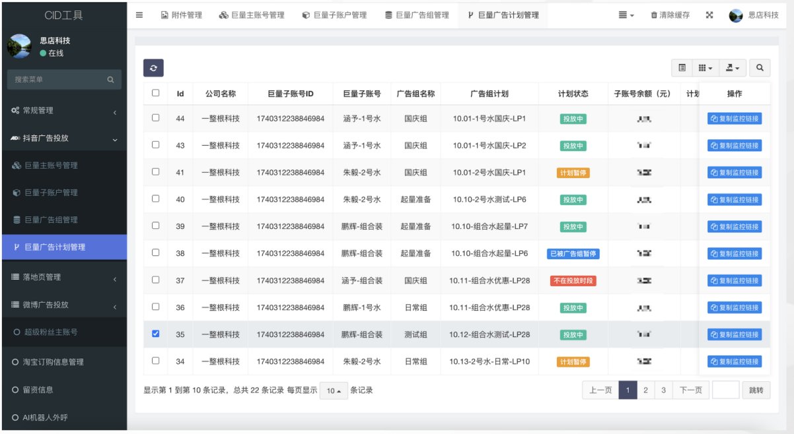Go to 下一页 in pagination
794x434 pixels.
click(690, 390)
